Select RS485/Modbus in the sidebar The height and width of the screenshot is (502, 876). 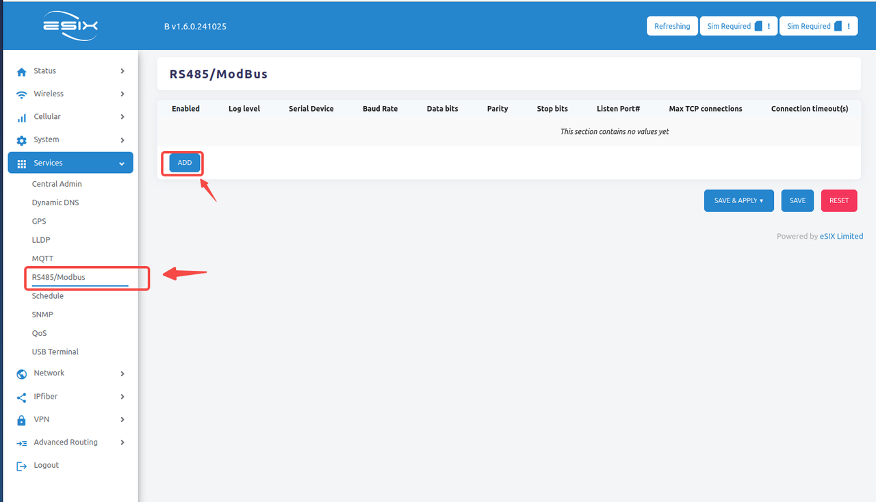click(59, 277)
